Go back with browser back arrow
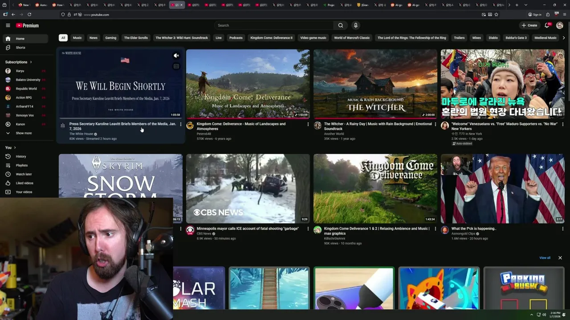Screen dimensions: 570x320 [x=13, y=15]
